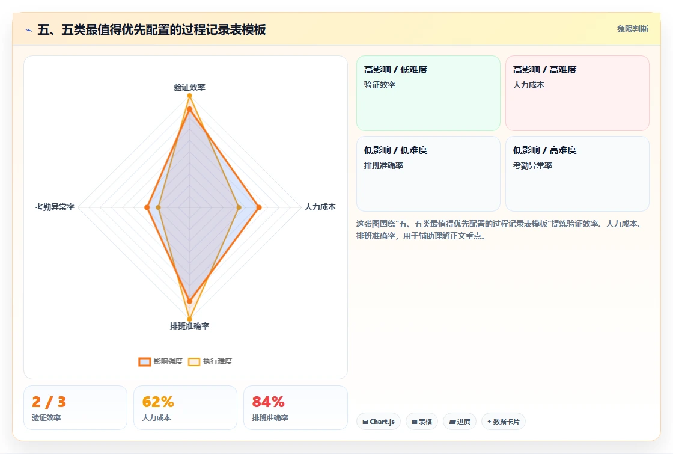Open the 高影响 / 低难度 quadrant card
This screenshot has height=454, width=673.
[428, 93]
